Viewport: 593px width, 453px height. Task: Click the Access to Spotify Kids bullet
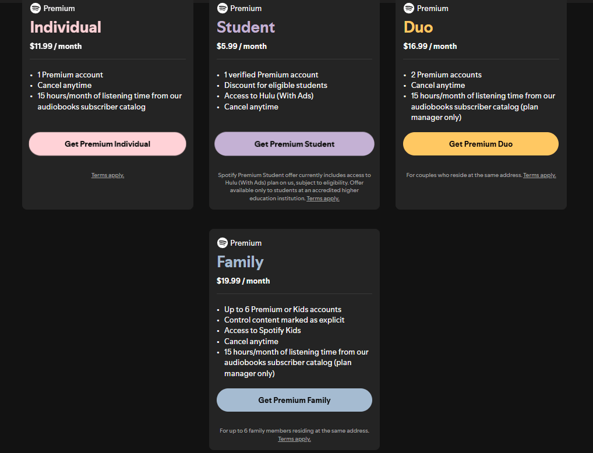262,331
